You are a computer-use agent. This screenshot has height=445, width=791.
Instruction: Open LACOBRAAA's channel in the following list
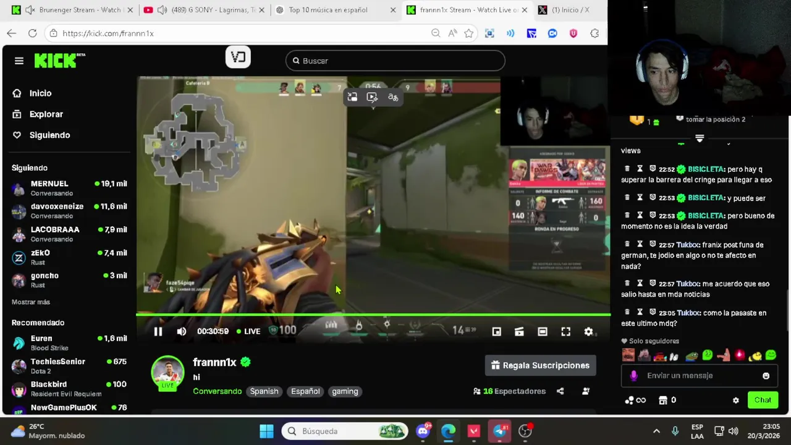(69, 234)
